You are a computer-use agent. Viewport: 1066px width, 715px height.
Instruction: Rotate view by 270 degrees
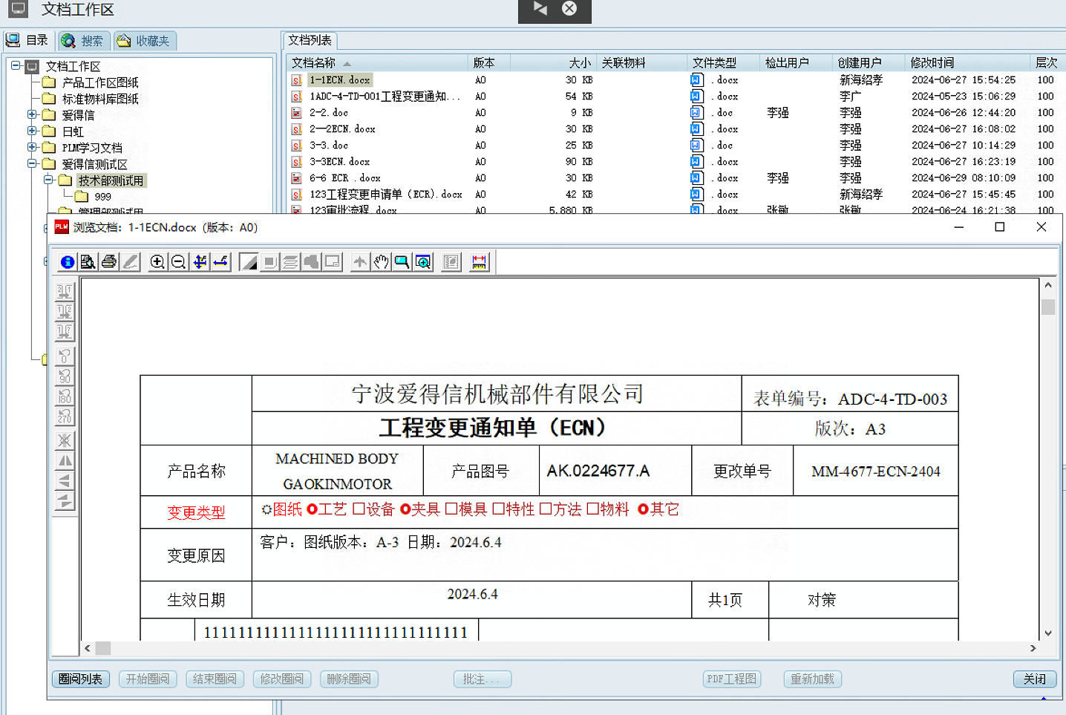(x=65, y=417)
